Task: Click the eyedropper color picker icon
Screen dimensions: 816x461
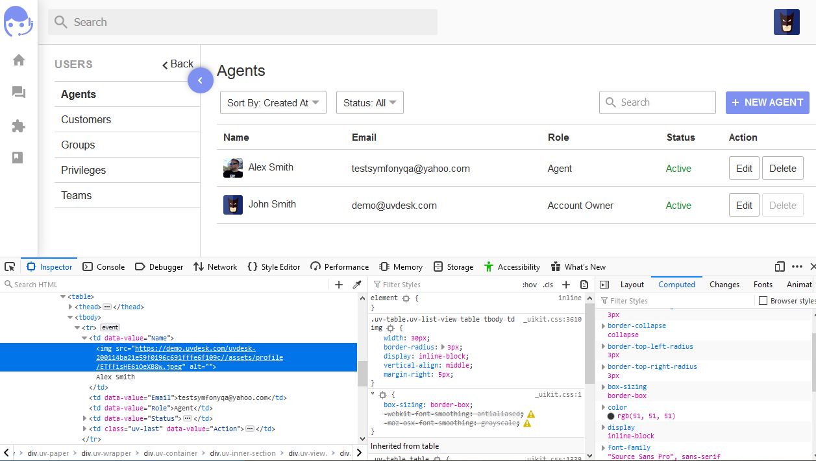Action: (x=356, y=285)
